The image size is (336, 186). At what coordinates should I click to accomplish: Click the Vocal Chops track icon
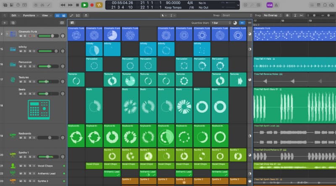(x=13, y=166)
